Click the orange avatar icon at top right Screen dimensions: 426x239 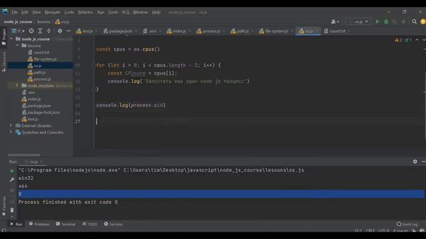pyautogui.click(x=423, y=22)
